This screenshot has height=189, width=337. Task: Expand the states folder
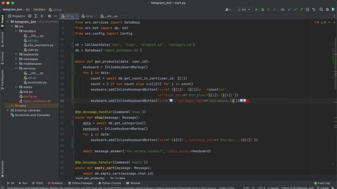point(16,87)
